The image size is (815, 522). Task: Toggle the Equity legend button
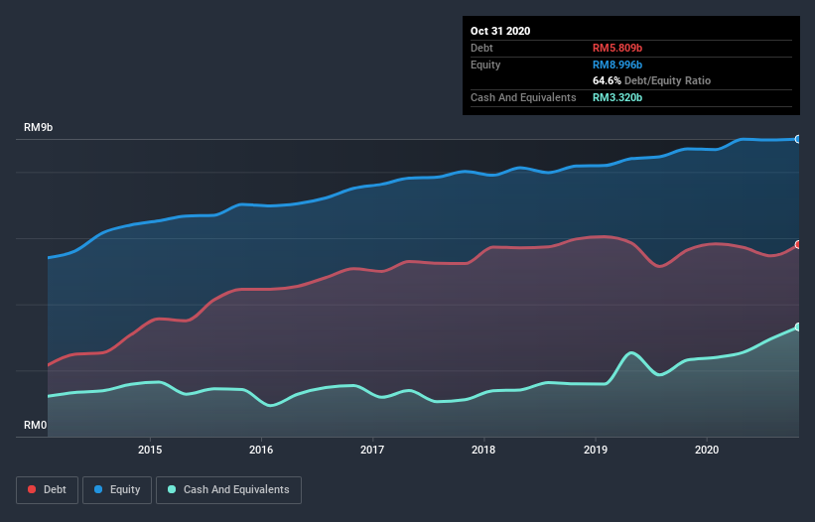[x=117, y=490]
